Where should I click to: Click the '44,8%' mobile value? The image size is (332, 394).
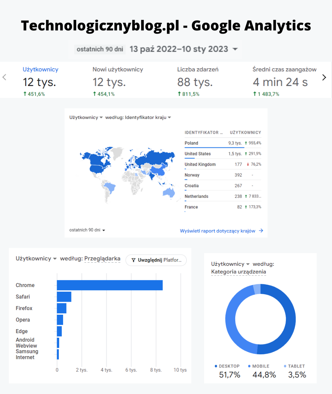[x=264, y=375]
